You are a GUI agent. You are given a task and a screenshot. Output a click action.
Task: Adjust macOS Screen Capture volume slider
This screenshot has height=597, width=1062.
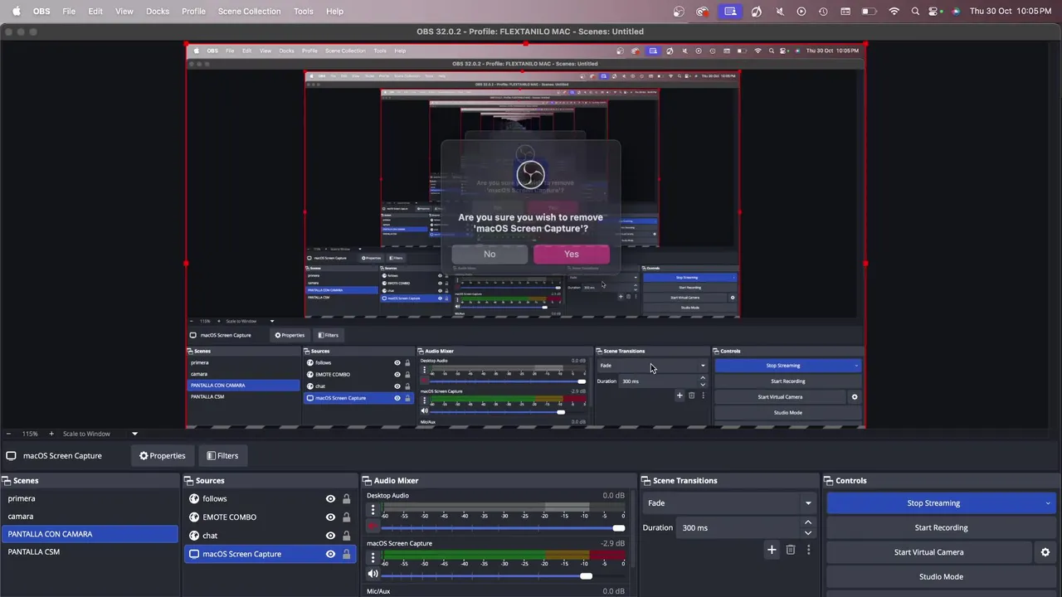coord(503,575)
